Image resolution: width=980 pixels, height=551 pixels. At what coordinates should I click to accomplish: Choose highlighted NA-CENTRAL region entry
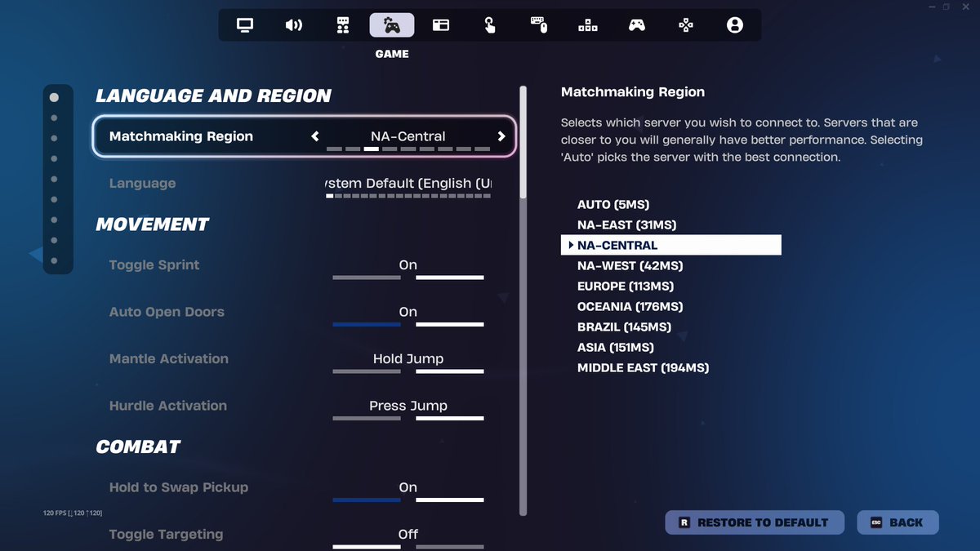[x=671, y=245]
